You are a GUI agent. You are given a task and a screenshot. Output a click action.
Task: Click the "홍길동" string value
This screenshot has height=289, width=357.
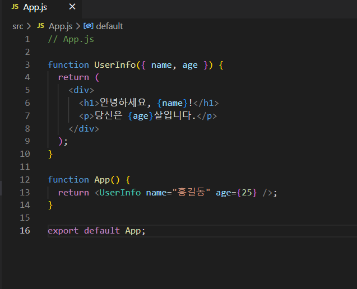[191, 193]
